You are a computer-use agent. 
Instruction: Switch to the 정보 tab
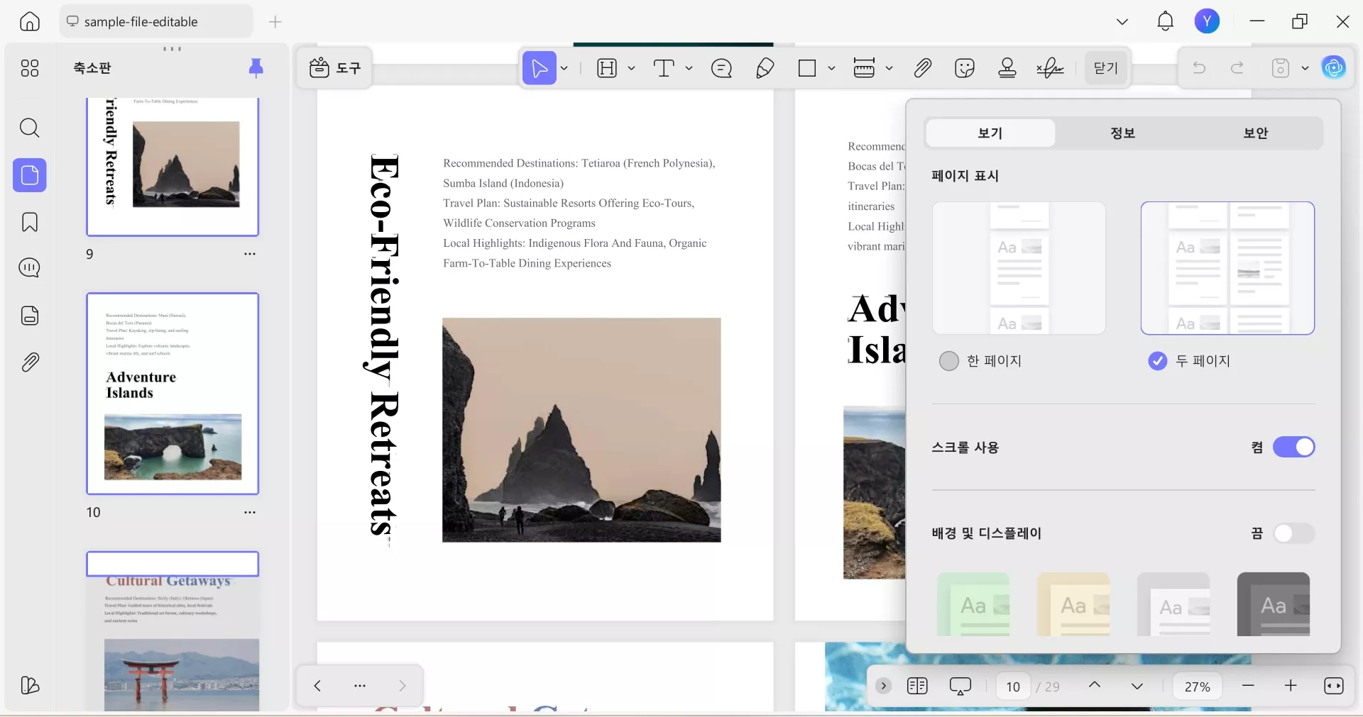click(x=1122, y=133)
